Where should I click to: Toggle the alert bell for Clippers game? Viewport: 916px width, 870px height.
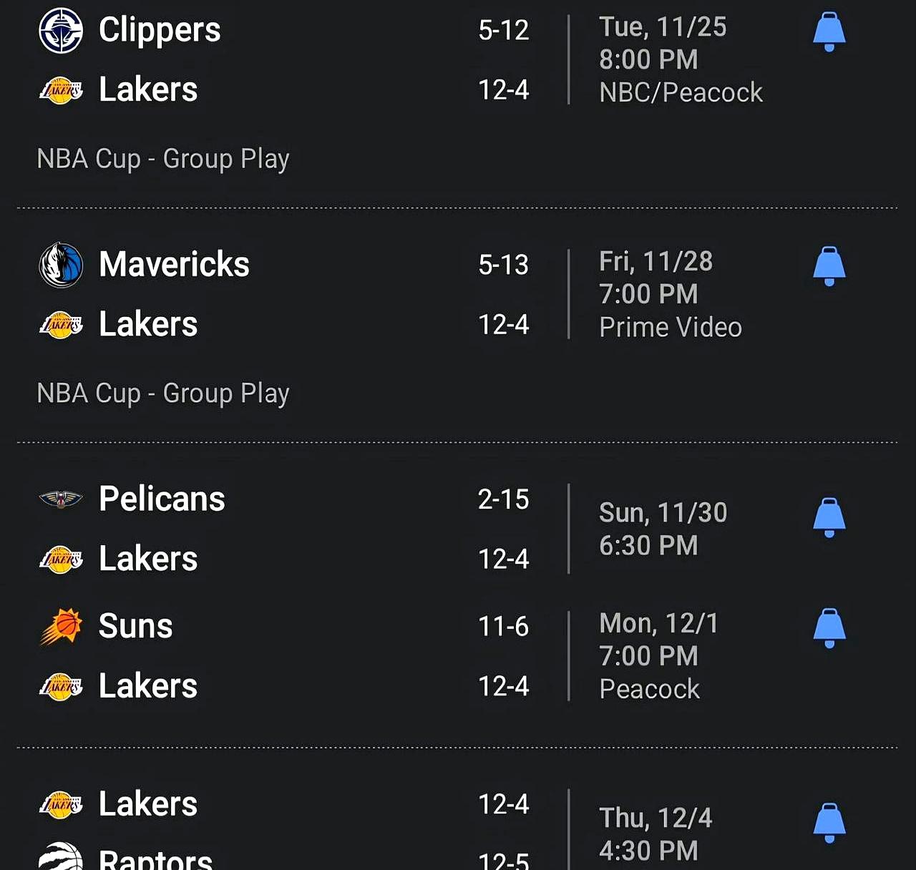coord(829,31)
